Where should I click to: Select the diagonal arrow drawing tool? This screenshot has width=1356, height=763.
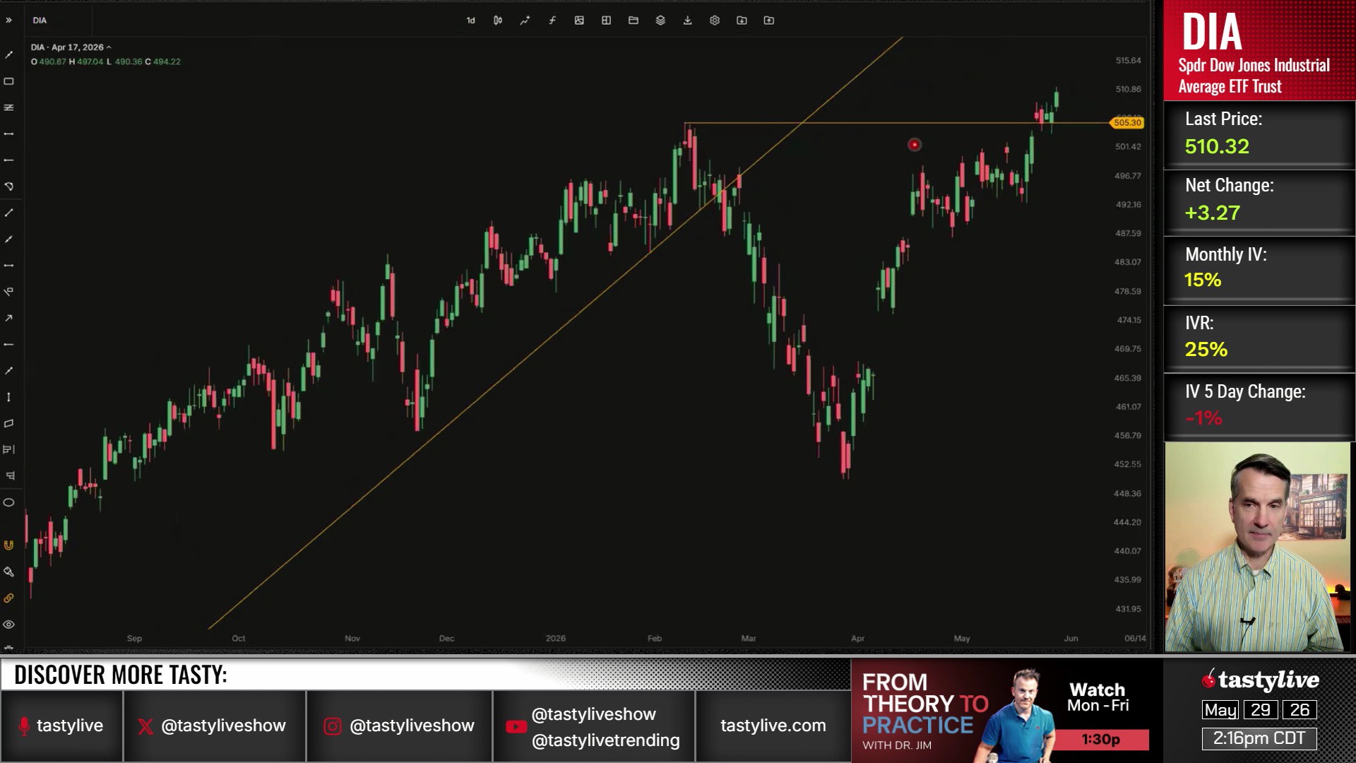(8, 318)
